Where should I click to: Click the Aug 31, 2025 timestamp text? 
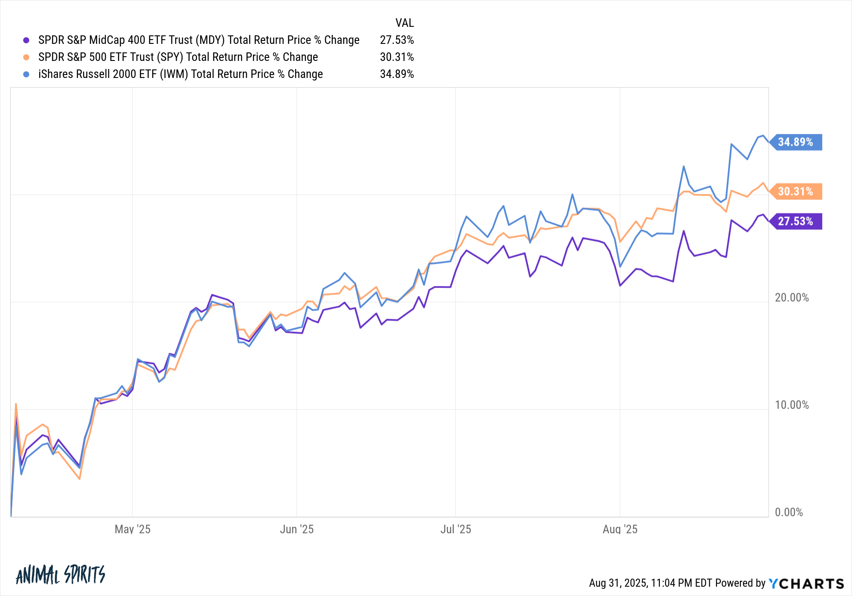tap(677, 583)
